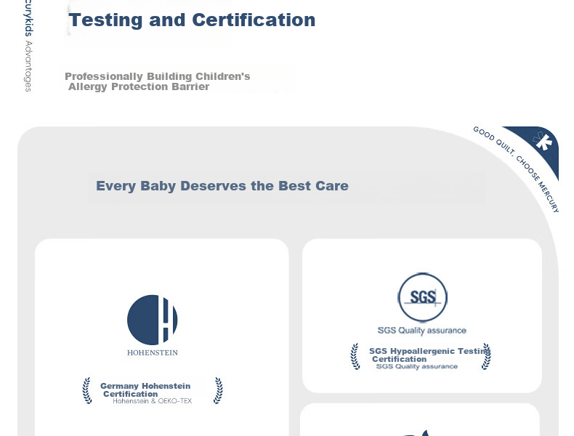574x436 pixels.
Task: Click 'Hohenstein & OEKO-TEX' subtitle
Action: pyautogui.click(x=152, y=401)
